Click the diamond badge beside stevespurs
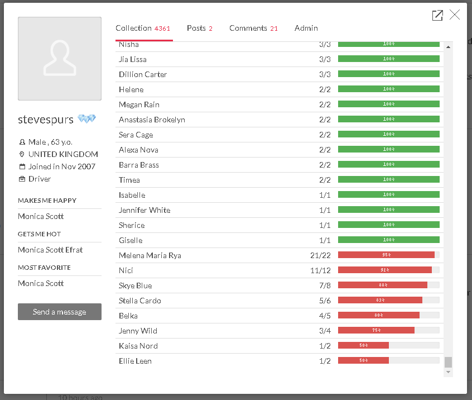472x400 pixels. [86, 120]
